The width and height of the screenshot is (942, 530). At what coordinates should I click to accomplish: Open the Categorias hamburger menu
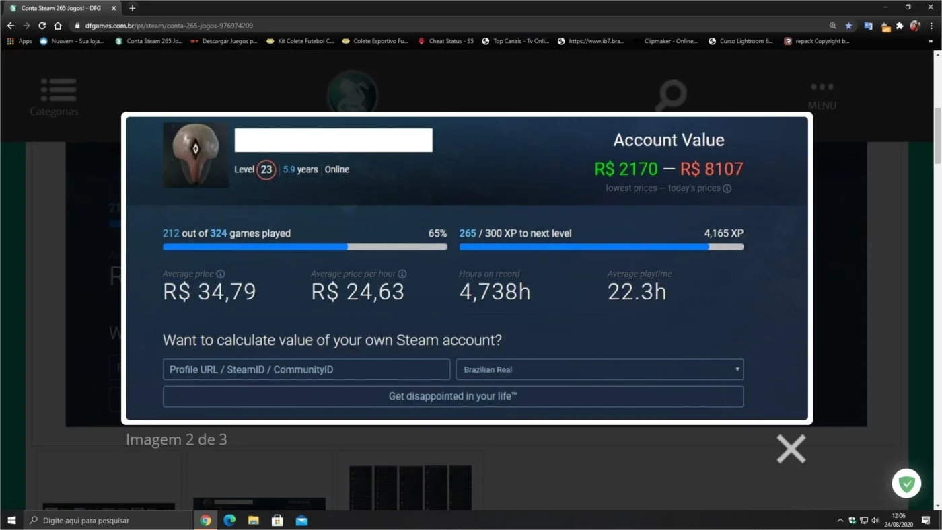58,90
